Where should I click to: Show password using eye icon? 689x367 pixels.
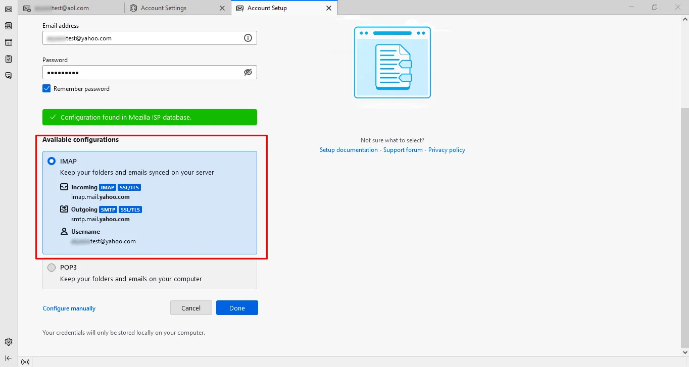(x=248, y=72)
